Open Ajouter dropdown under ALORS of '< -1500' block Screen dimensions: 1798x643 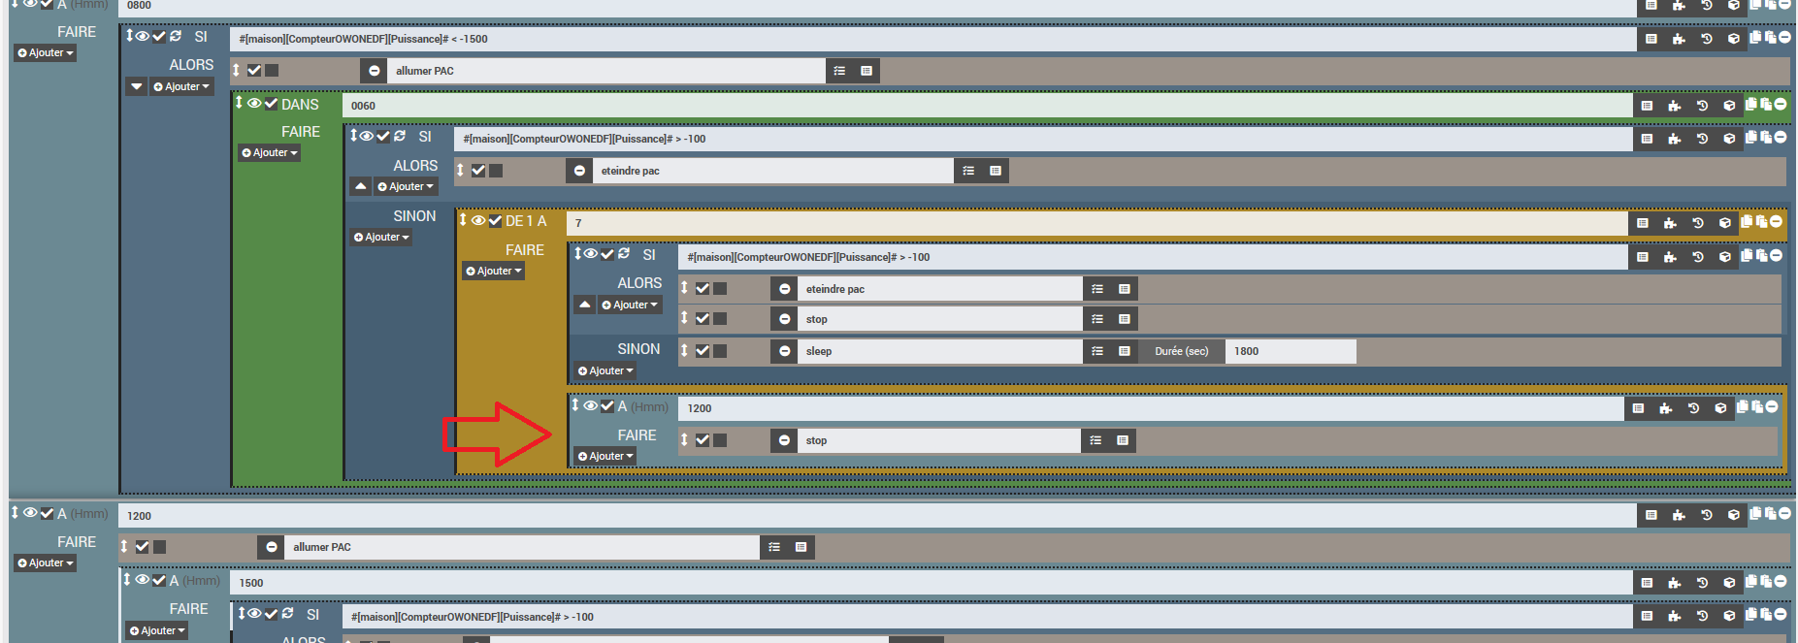coord(181,86)
